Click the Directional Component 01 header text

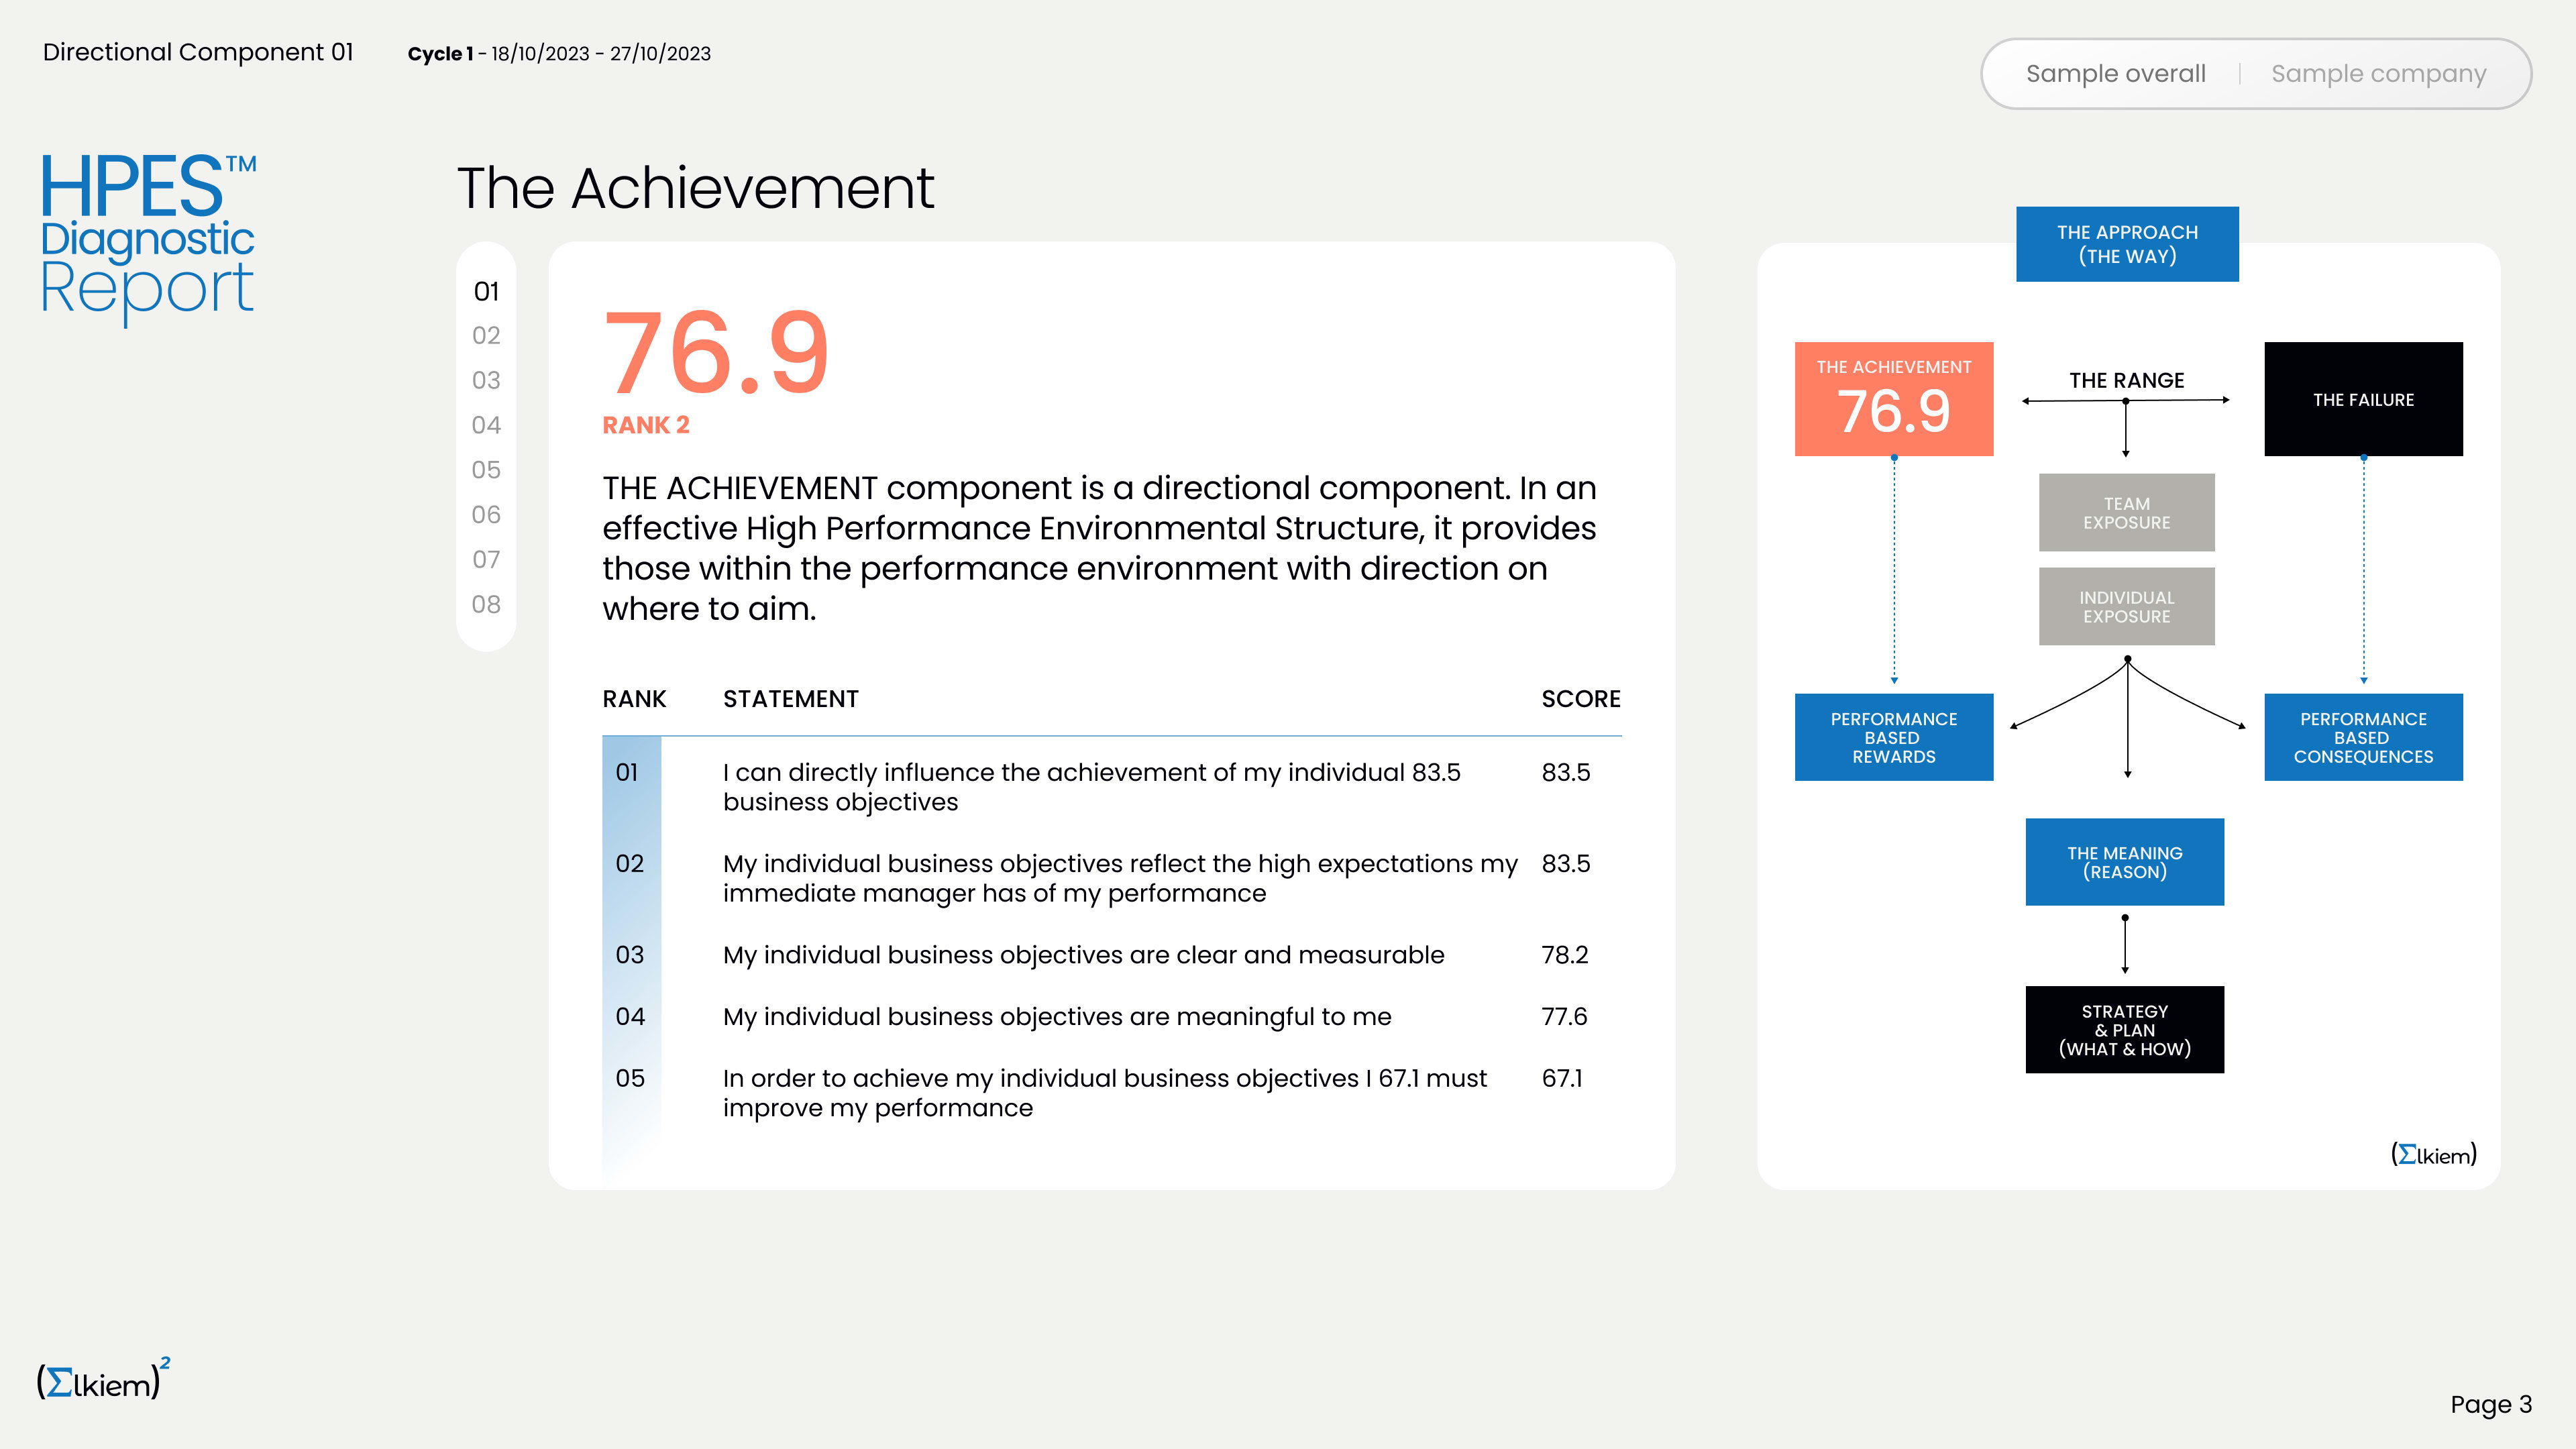[198, 52]
